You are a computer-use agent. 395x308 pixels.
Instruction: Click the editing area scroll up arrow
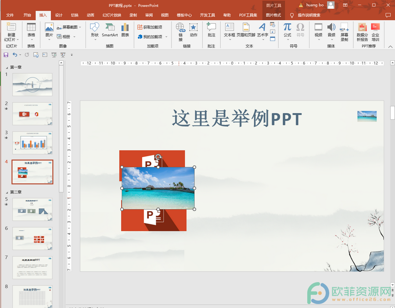(392, 63)
